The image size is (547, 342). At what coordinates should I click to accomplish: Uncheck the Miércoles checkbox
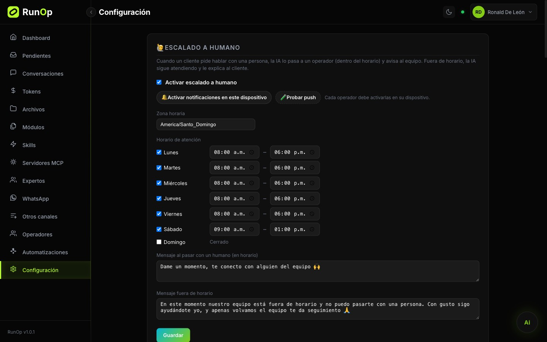(159, 183)
